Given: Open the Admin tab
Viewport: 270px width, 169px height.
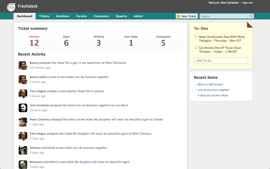Looking at the screenshot, I should (138, 16).
